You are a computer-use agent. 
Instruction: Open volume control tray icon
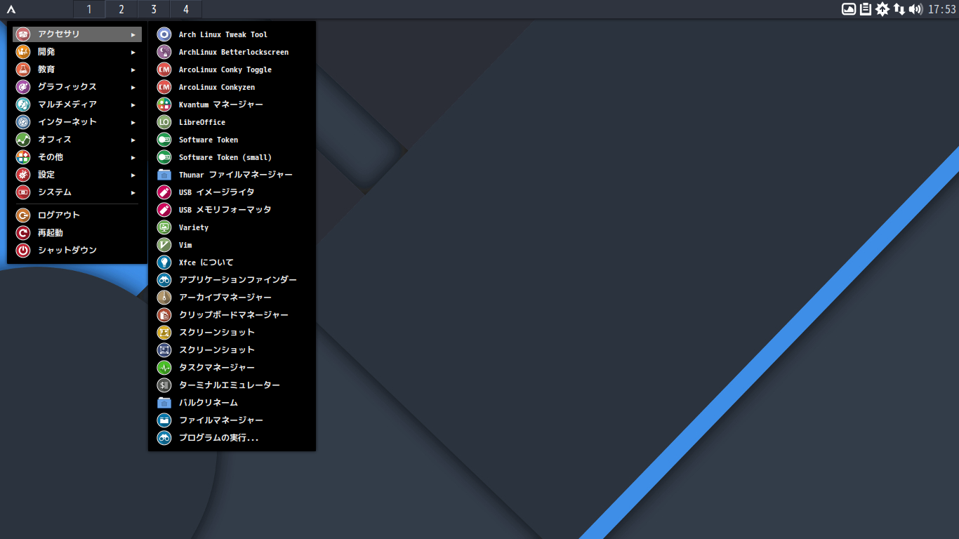click(915, 9)
